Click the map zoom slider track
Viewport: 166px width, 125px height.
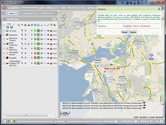(63, 43)
